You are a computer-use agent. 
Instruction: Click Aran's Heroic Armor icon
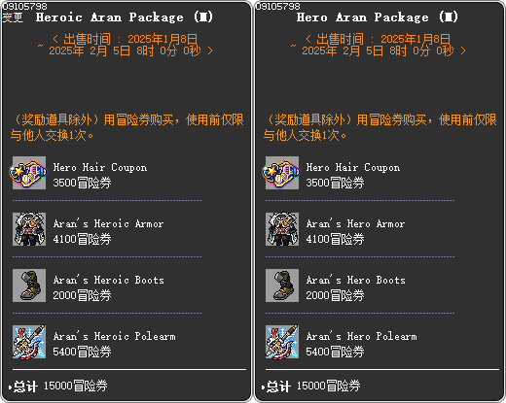coord(29,229)
